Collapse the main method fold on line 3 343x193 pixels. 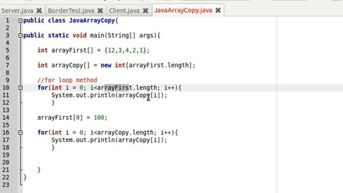pos(20,35)
